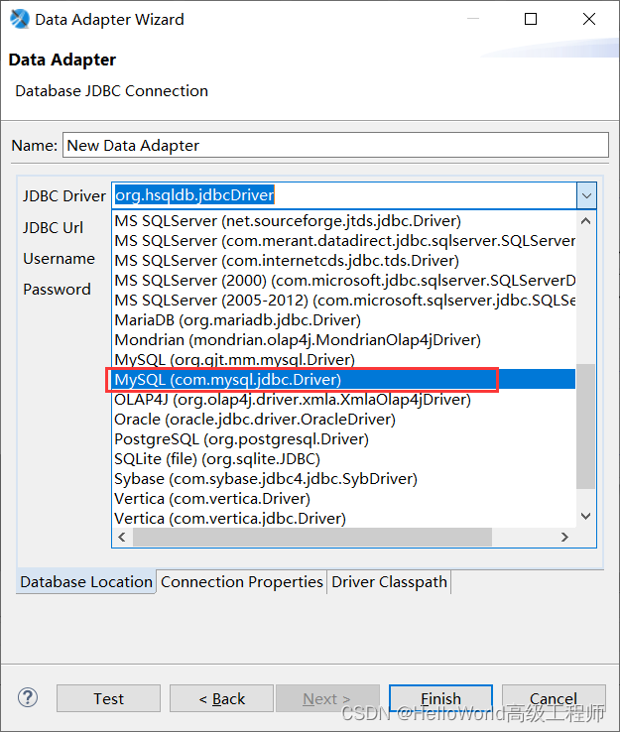Select SQLite (file) (org.sqlite.JDBC)
Image resolution: width=620 pixels, height=732 pixels.
click(x=343, y=459)
